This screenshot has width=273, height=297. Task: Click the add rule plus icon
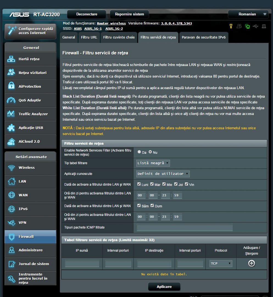[252, 263]
